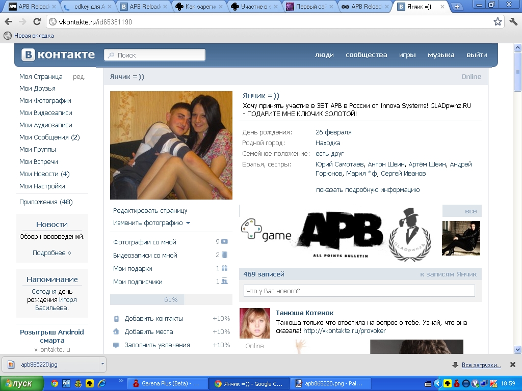Image resolution: width=522 pixels, height=391 pixels.
Task: Click the Редактировать страницу link
Action: [150, 211]
